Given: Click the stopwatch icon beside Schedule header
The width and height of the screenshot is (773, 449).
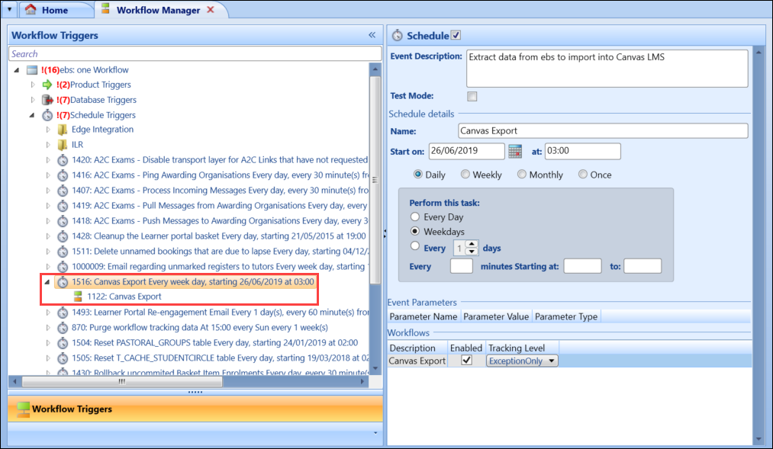Looking at the screenshot, I should pos(396,34).
